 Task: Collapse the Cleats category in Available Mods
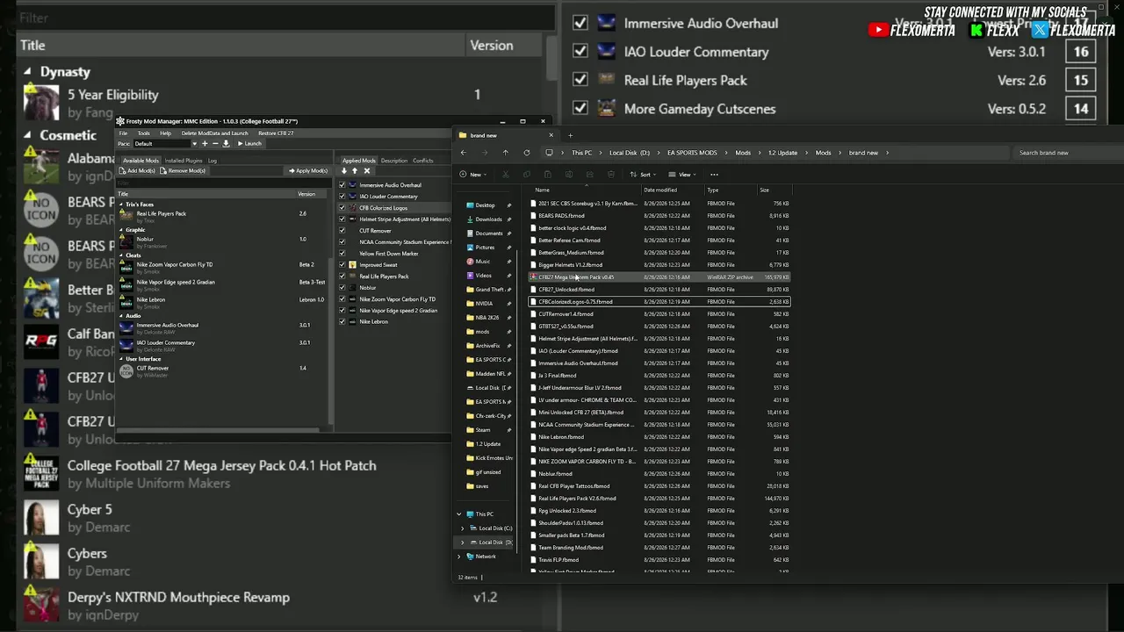[x=122, y=255]
